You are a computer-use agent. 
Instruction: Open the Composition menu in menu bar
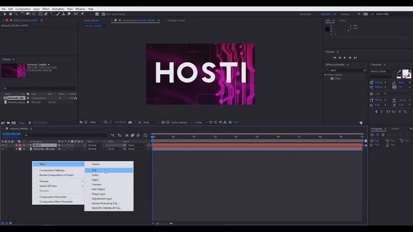(x=23, y=9)
